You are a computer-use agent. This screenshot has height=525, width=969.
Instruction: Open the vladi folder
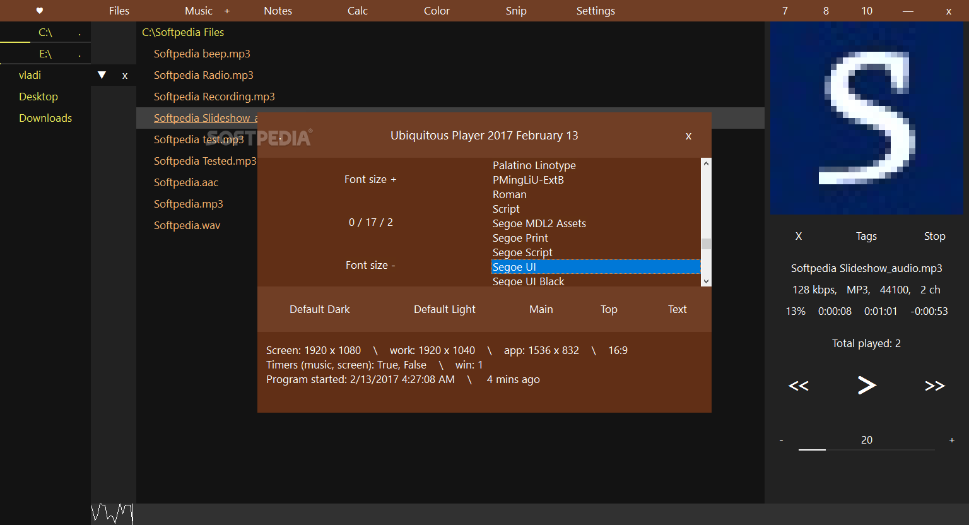[30, 75]
